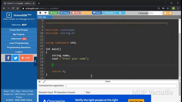Click the expand console arrows icon
Screen dimensions: 182x102
pyautogui.click(x=44, y=82)
